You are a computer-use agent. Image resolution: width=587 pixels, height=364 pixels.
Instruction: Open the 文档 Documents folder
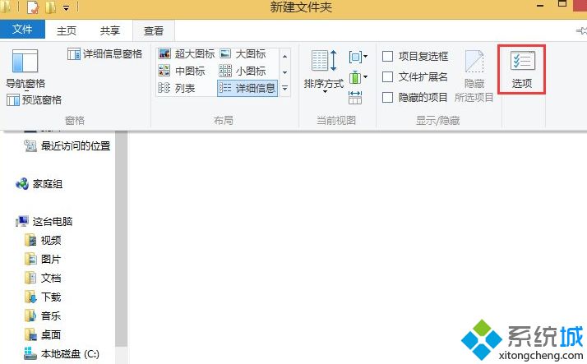point(43,278)
